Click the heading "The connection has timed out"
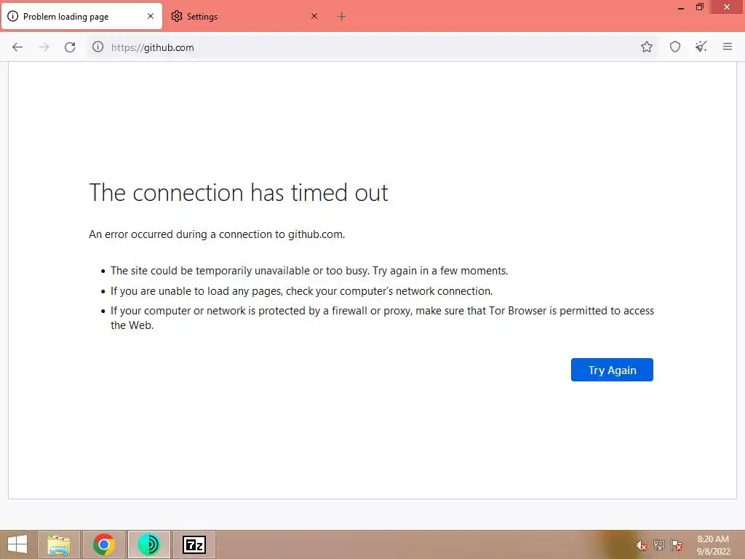Image resolution: width=745 pixels, height=559 pixels. 239,192
